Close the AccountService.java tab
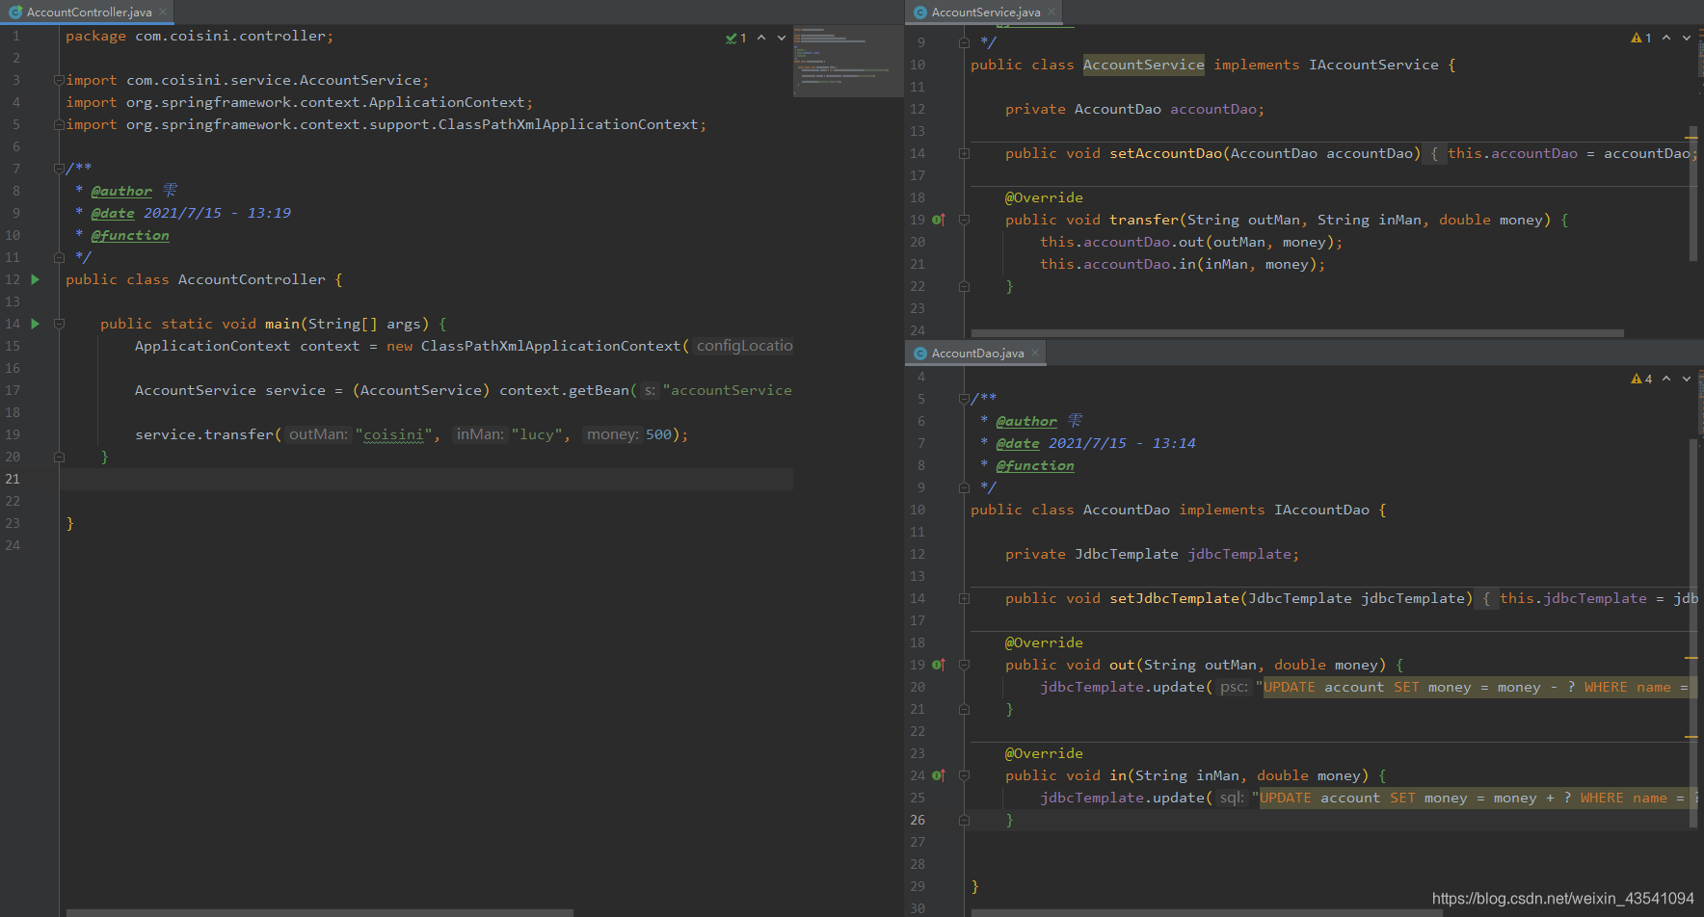This screenshot has width=1704, height=917. 1052,12
